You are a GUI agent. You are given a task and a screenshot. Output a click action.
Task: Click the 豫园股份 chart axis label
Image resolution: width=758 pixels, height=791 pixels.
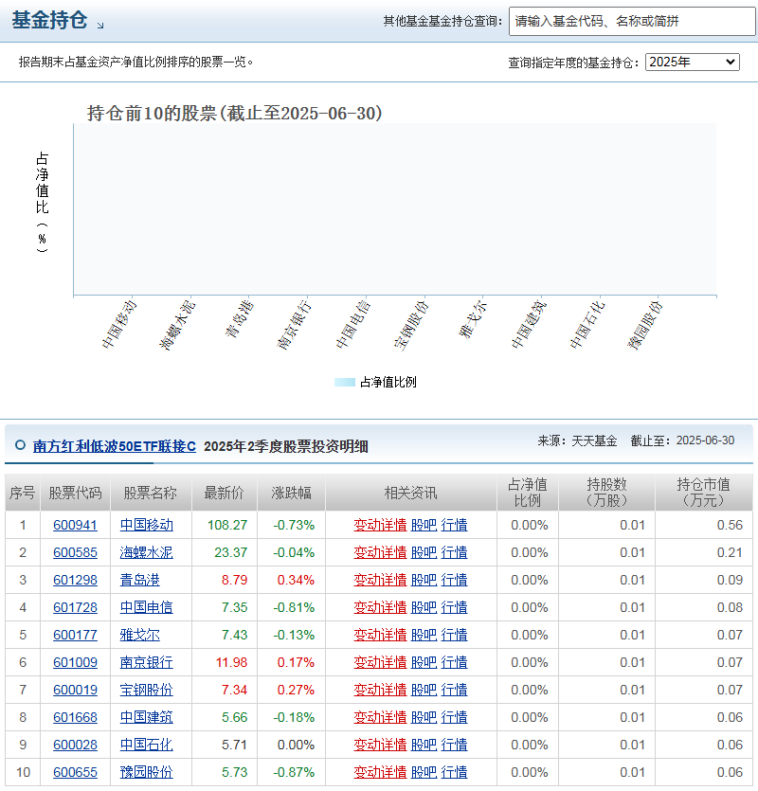[x=644, y=325]
